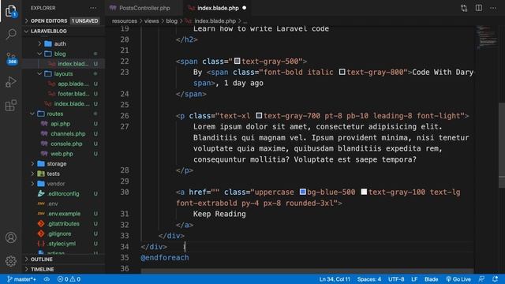Split the editor to the right
The image size is (505, 284).
point(479,8)
